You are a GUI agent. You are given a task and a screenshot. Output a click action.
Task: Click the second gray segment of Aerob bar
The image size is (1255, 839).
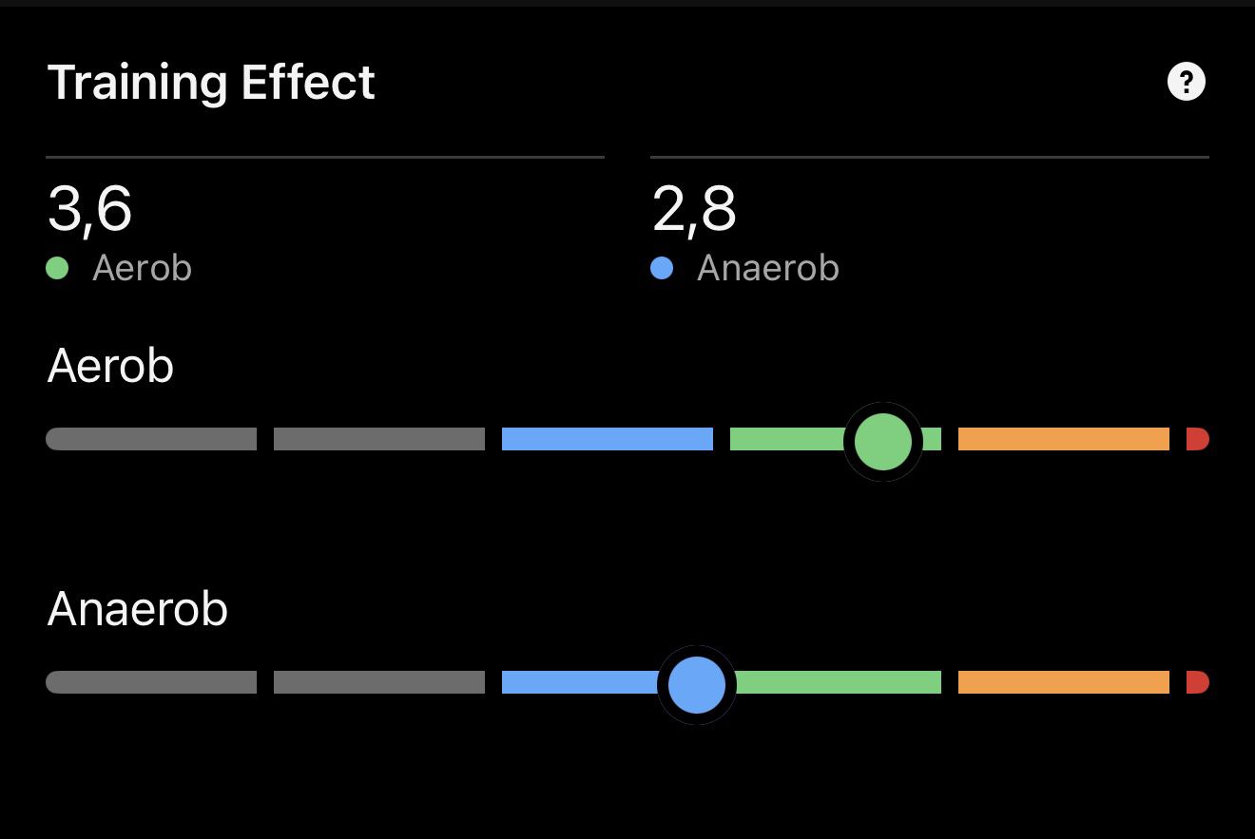(x=379, y=439)
